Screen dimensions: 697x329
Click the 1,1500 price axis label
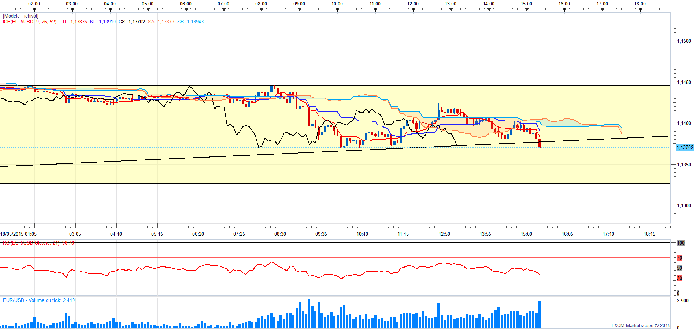[684, 41]
